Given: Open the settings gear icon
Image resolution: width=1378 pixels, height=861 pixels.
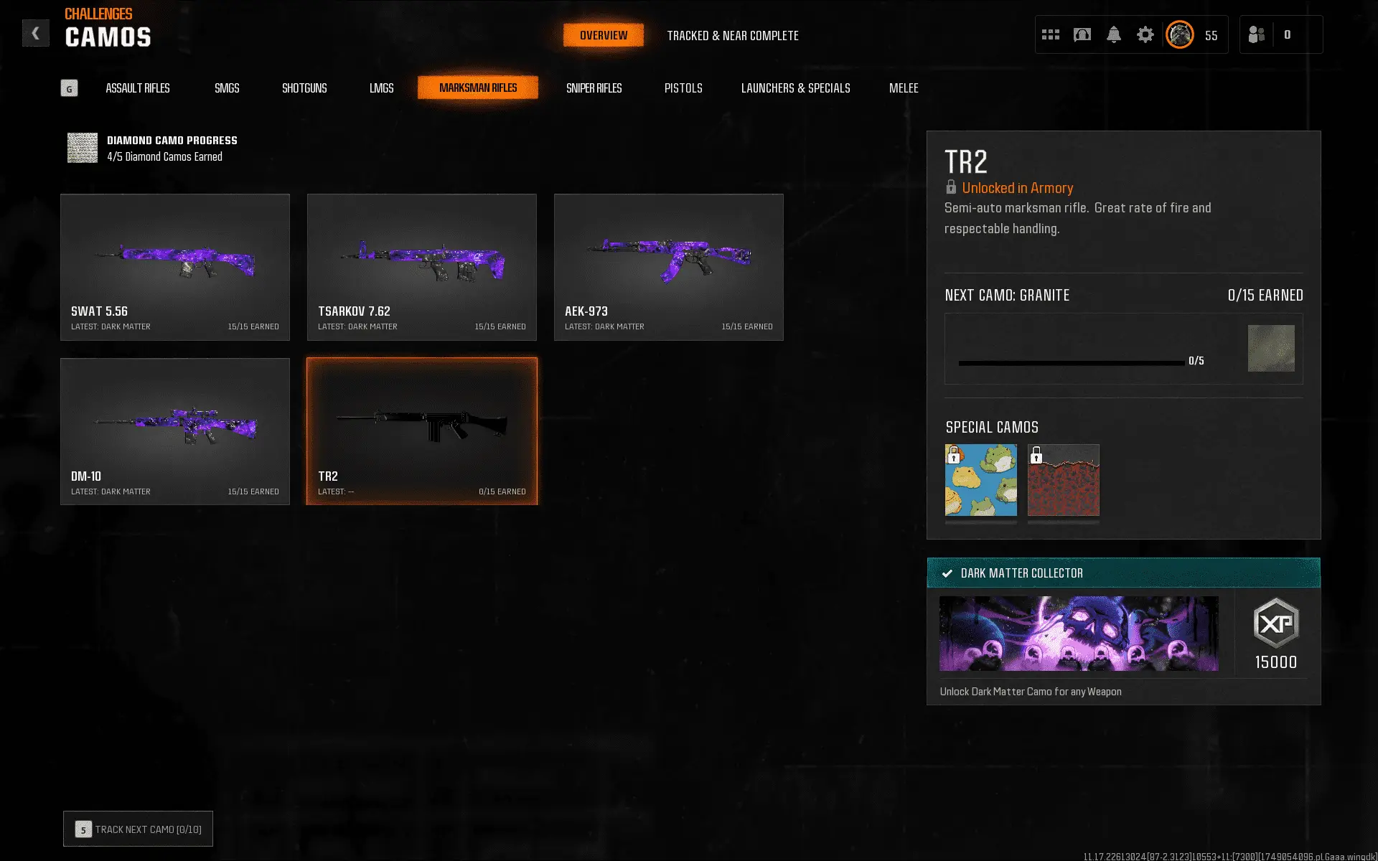Looking at the screenshot, I should click(1145, 34).
